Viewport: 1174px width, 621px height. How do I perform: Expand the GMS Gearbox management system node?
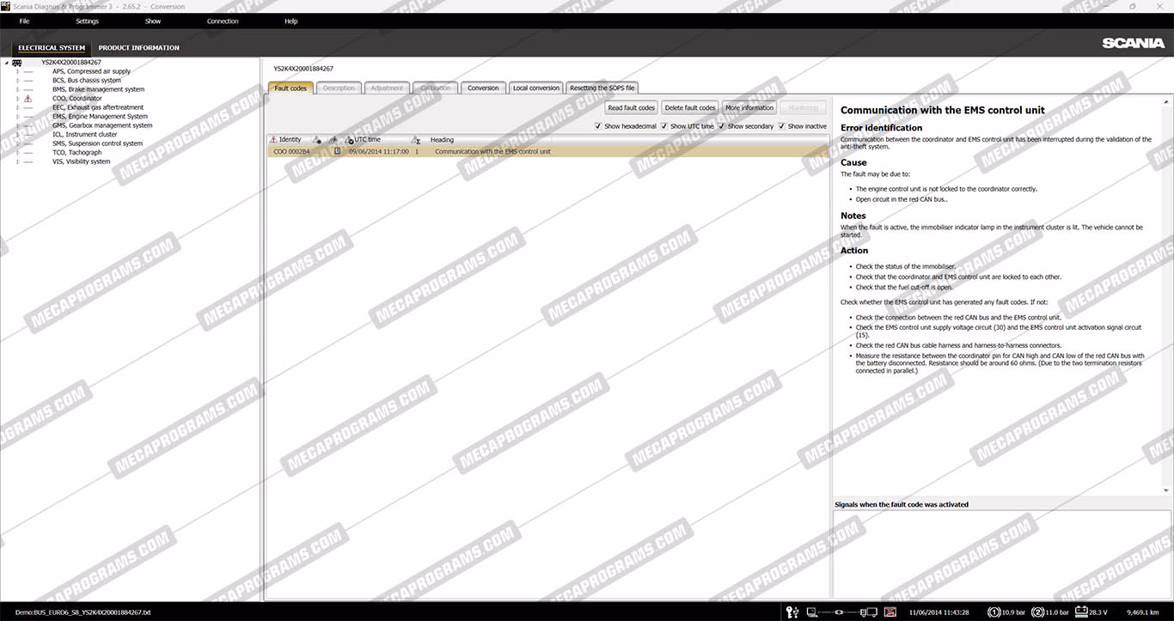tap(17, 125)
